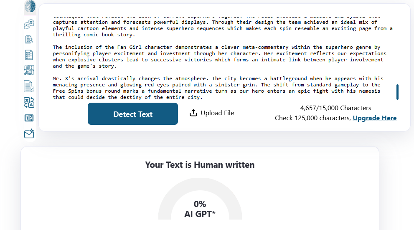Open the sidebar icon with exclamation mark
Image resolution: width=414 pixels, height=230 pixels.
point(29,70)
